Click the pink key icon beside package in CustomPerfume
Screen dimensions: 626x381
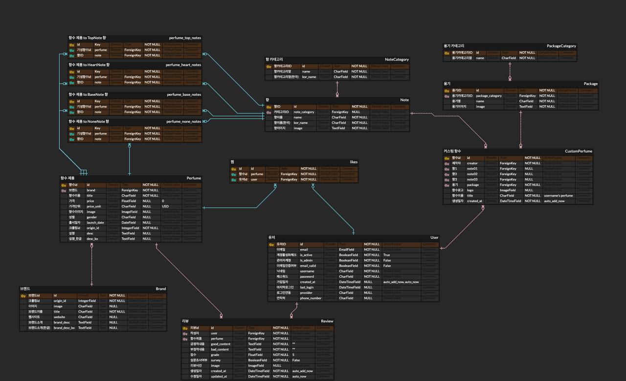click(447, 185)
